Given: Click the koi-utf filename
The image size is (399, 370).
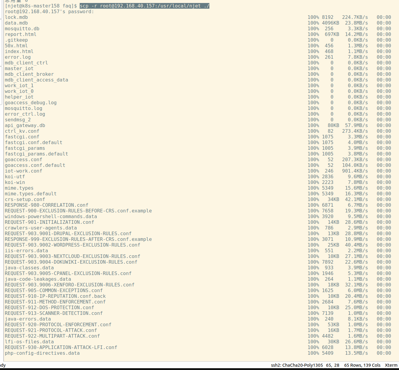Looking at the screenshot, I should 15,177.
